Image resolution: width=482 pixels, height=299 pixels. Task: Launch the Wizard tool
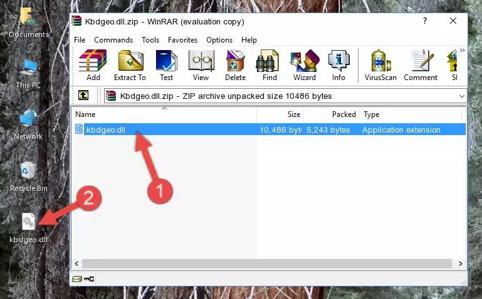305,65
